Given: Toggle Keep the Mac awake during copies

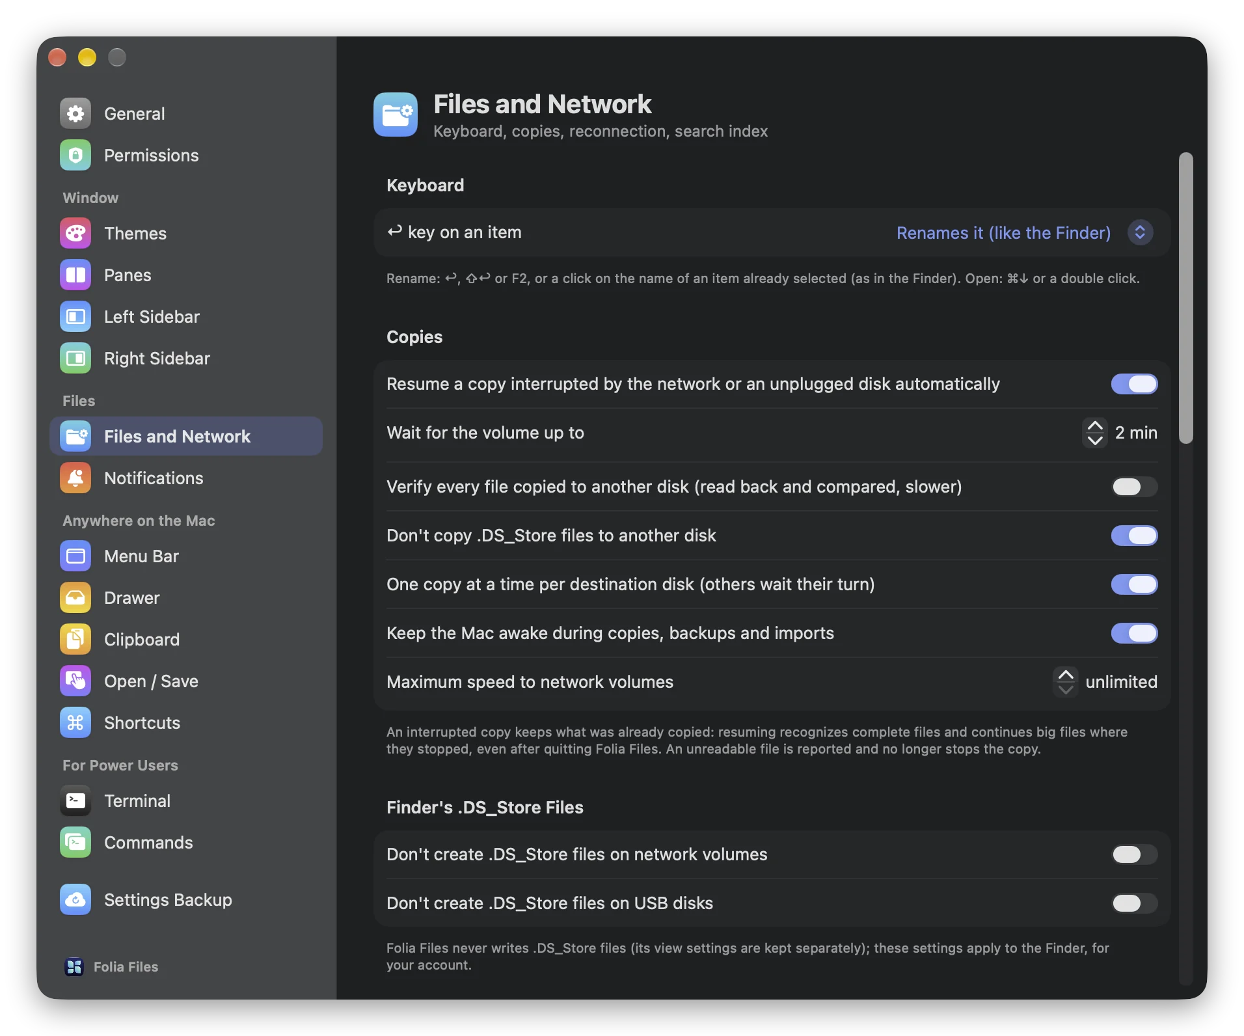Looking at the screenshot, I should pyautogui.click(x=1134, y=633).
